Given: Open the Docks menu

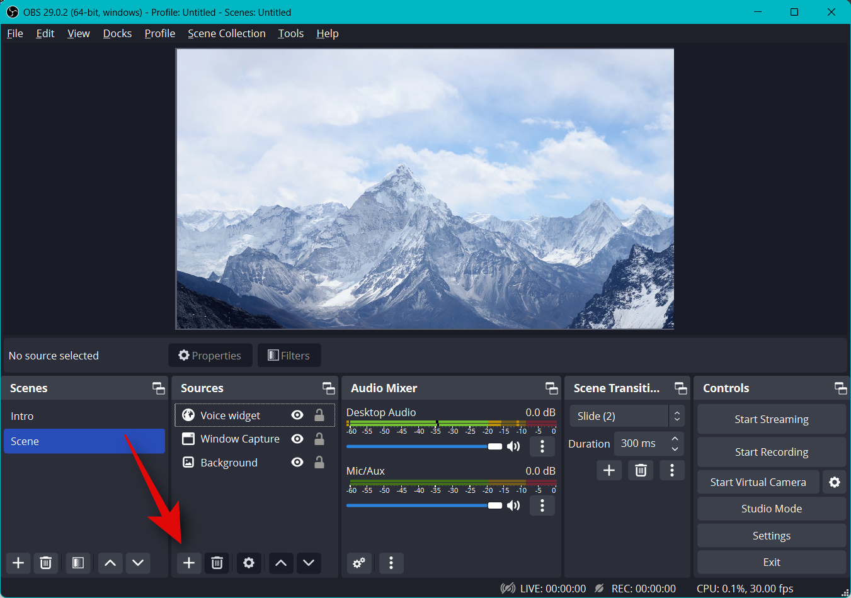Looking at the screenshot, I should (117, 33).
